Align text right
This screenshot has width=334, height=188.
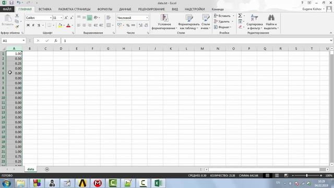(90, 26)
